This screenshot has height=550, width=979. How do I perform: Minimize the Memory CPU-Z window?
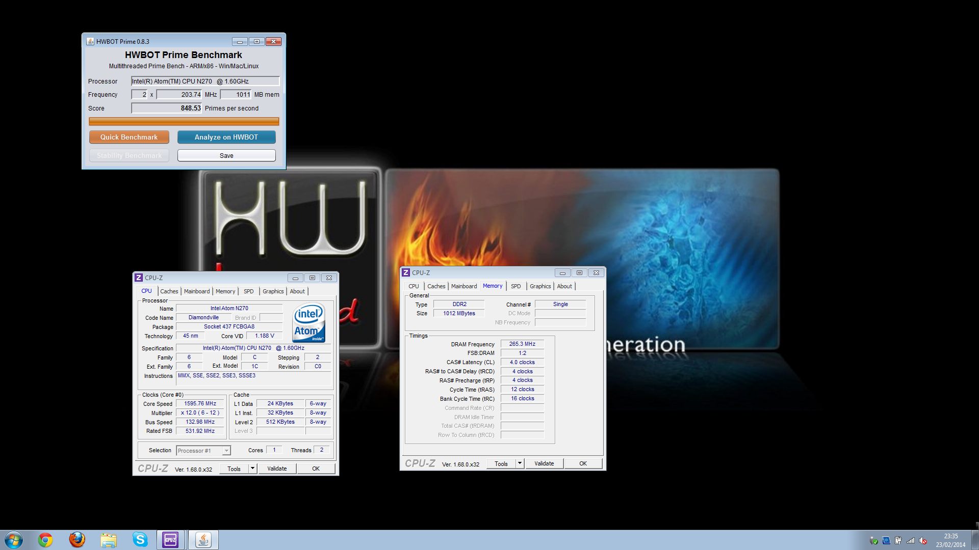(x=562, y=273)
